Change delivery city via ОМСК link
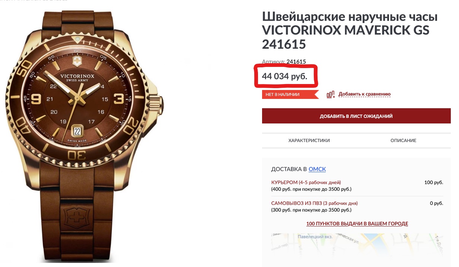The height and width of the screenshot is (267, 459). (x=317, y=169)
